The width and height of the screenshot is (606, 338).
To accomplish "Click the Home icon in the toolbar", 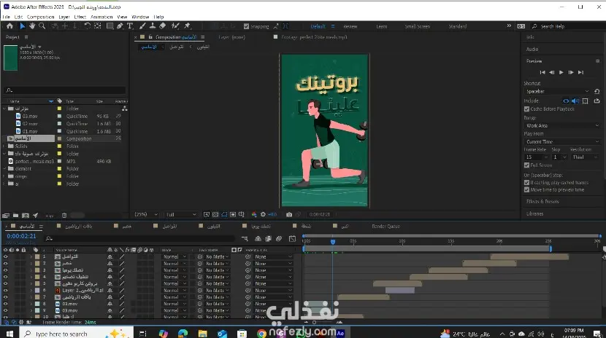I will pos(9,25).
